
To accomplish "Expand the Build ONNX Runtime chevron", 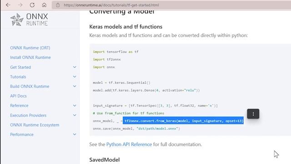I will click(x=75, y=86).
